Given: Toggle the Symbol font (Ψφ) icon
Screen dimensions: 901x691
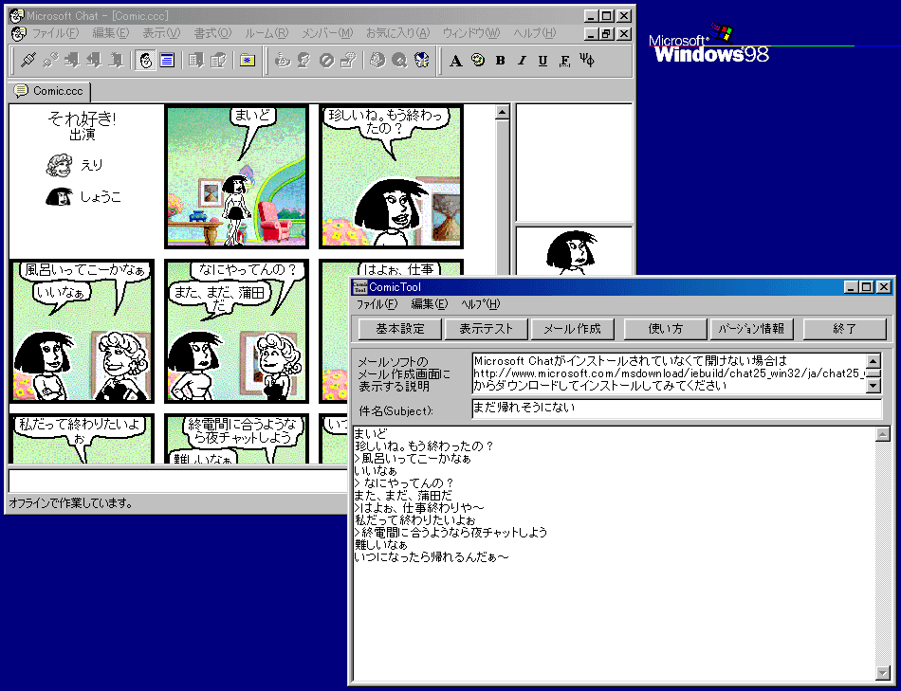Looking at the screenshot, I should [x=587, y=61].
